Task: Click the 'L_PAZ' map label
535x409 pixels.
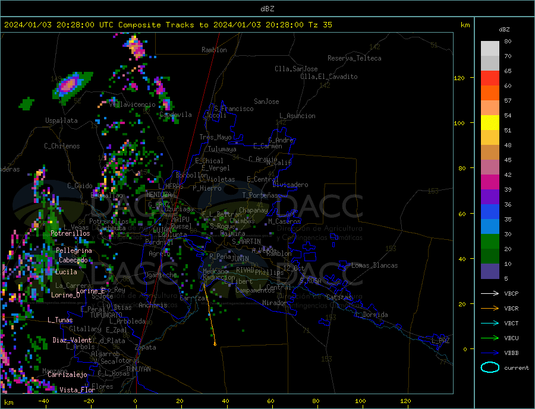Action: pyautogui.click(x=440, y=341)
